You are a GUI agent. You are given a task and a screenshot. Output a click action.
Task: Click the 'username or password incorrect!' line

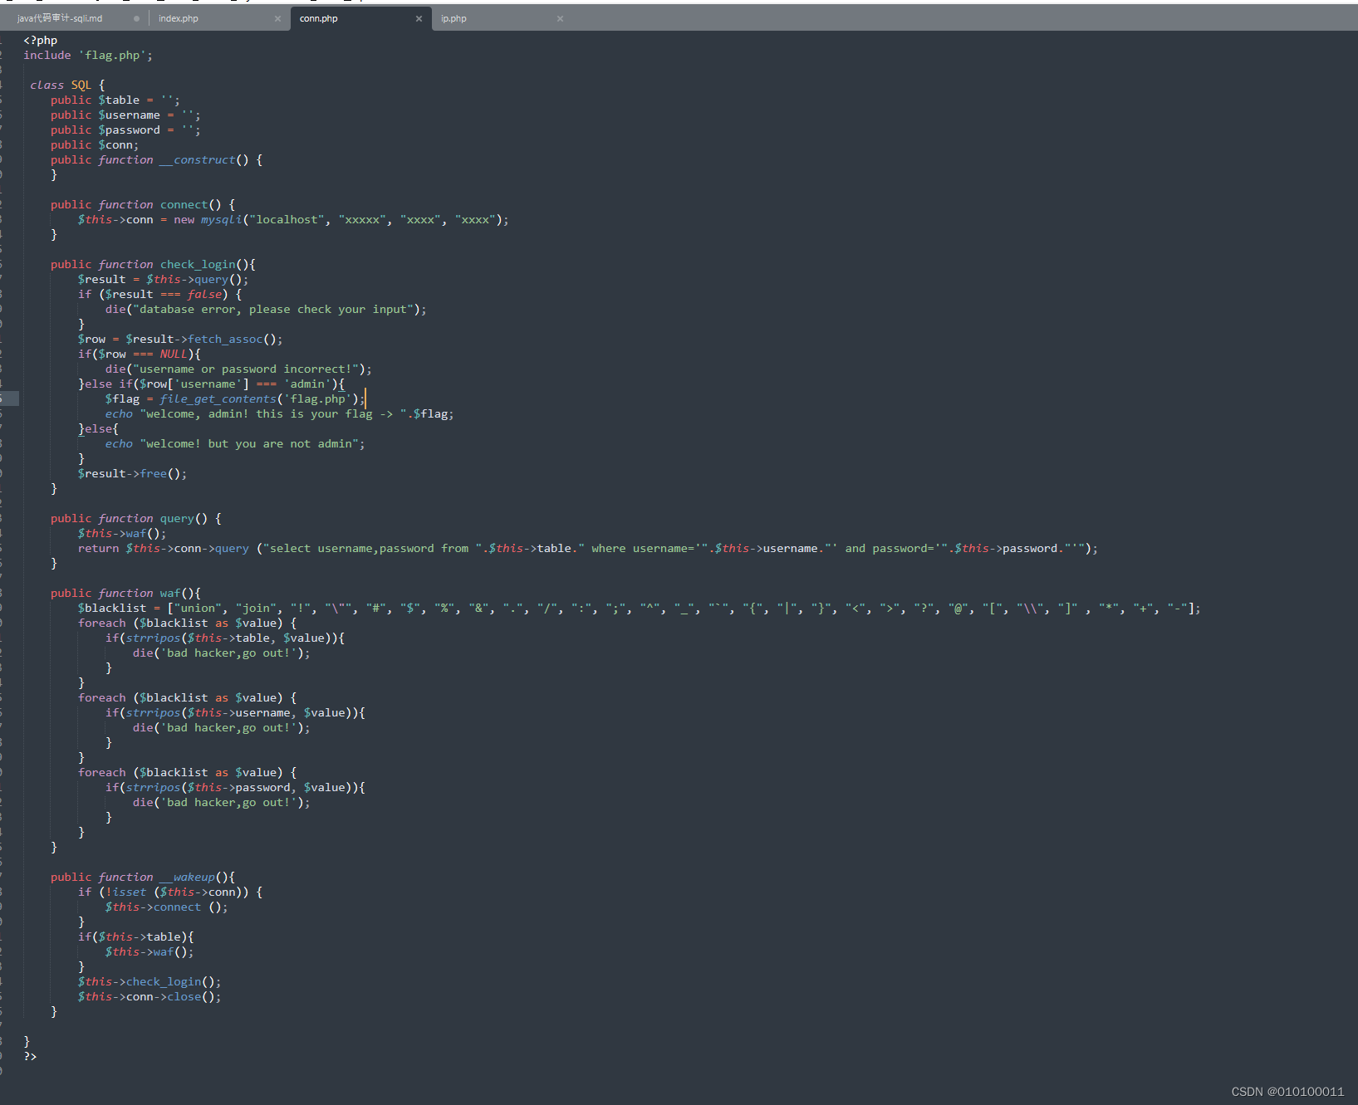(238, 369)
